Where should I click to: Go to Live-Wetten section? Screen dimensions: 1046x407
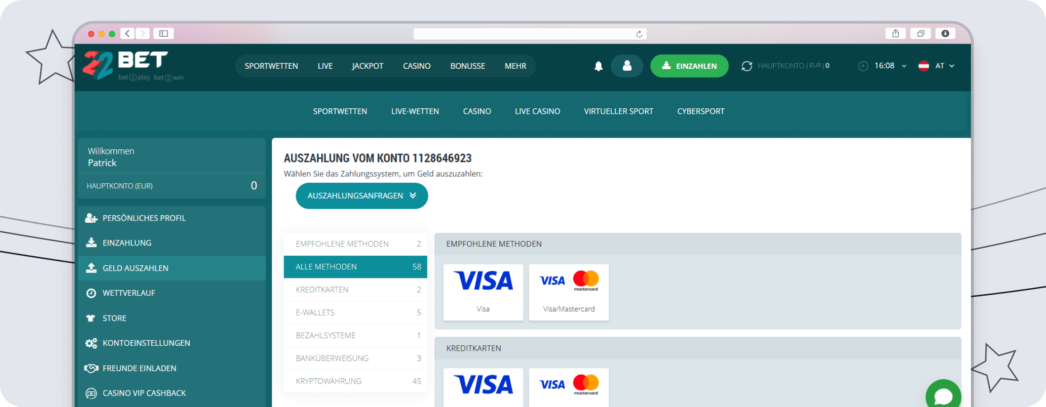coord(415,111)
